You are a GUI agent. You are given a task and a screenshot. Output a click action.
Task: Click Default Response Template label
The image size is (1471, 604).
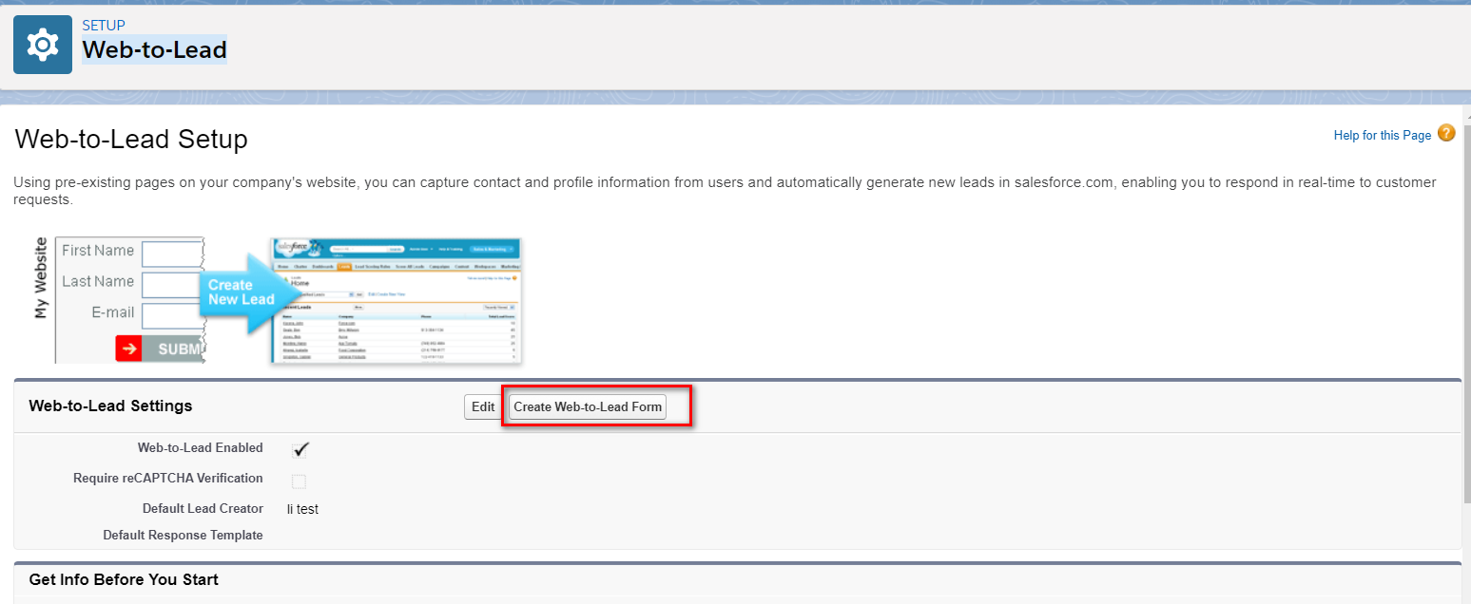(183, 535)
